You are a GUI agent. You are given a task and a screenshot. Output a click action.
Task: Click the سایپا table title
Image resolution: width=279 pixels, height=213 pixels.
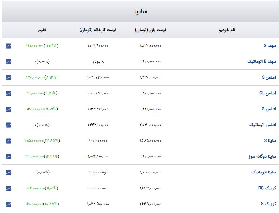[141, 11]
